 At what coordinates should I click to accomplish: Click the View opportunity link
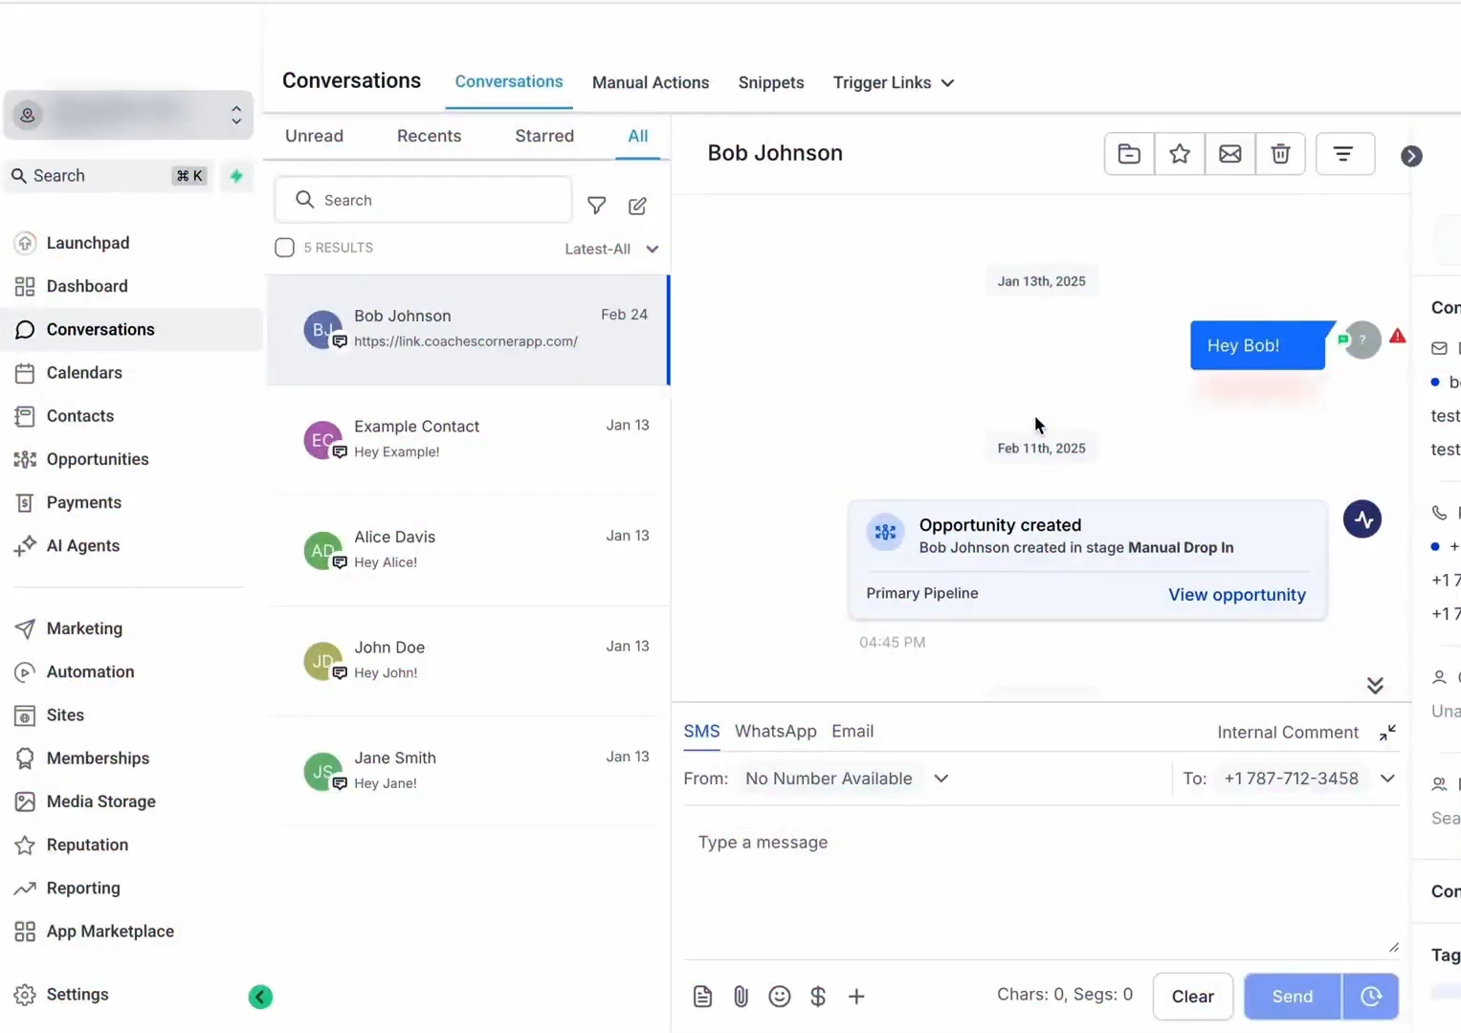[1236, 595]
